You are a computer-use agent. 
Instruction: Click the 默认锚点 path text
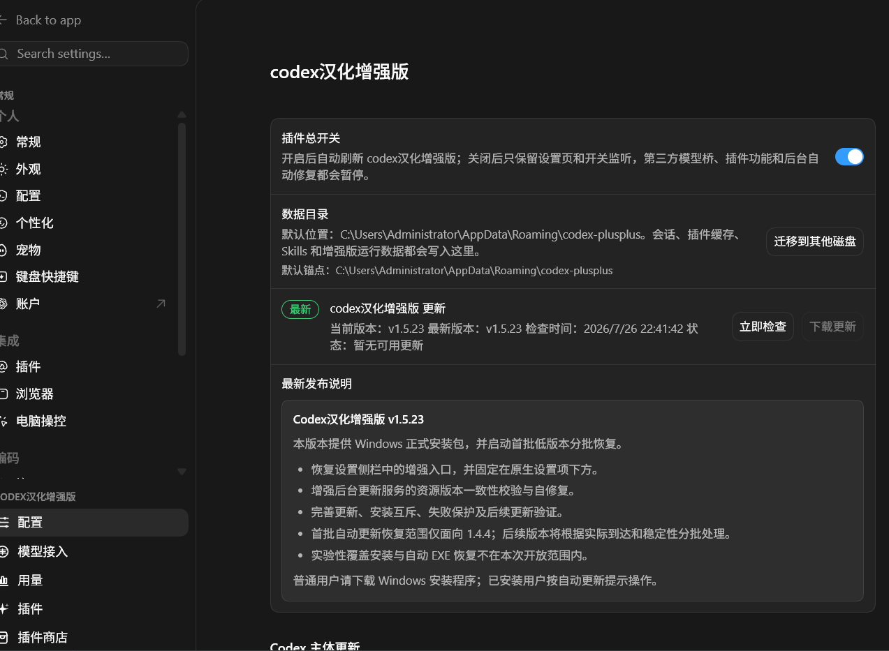point(447,271)
